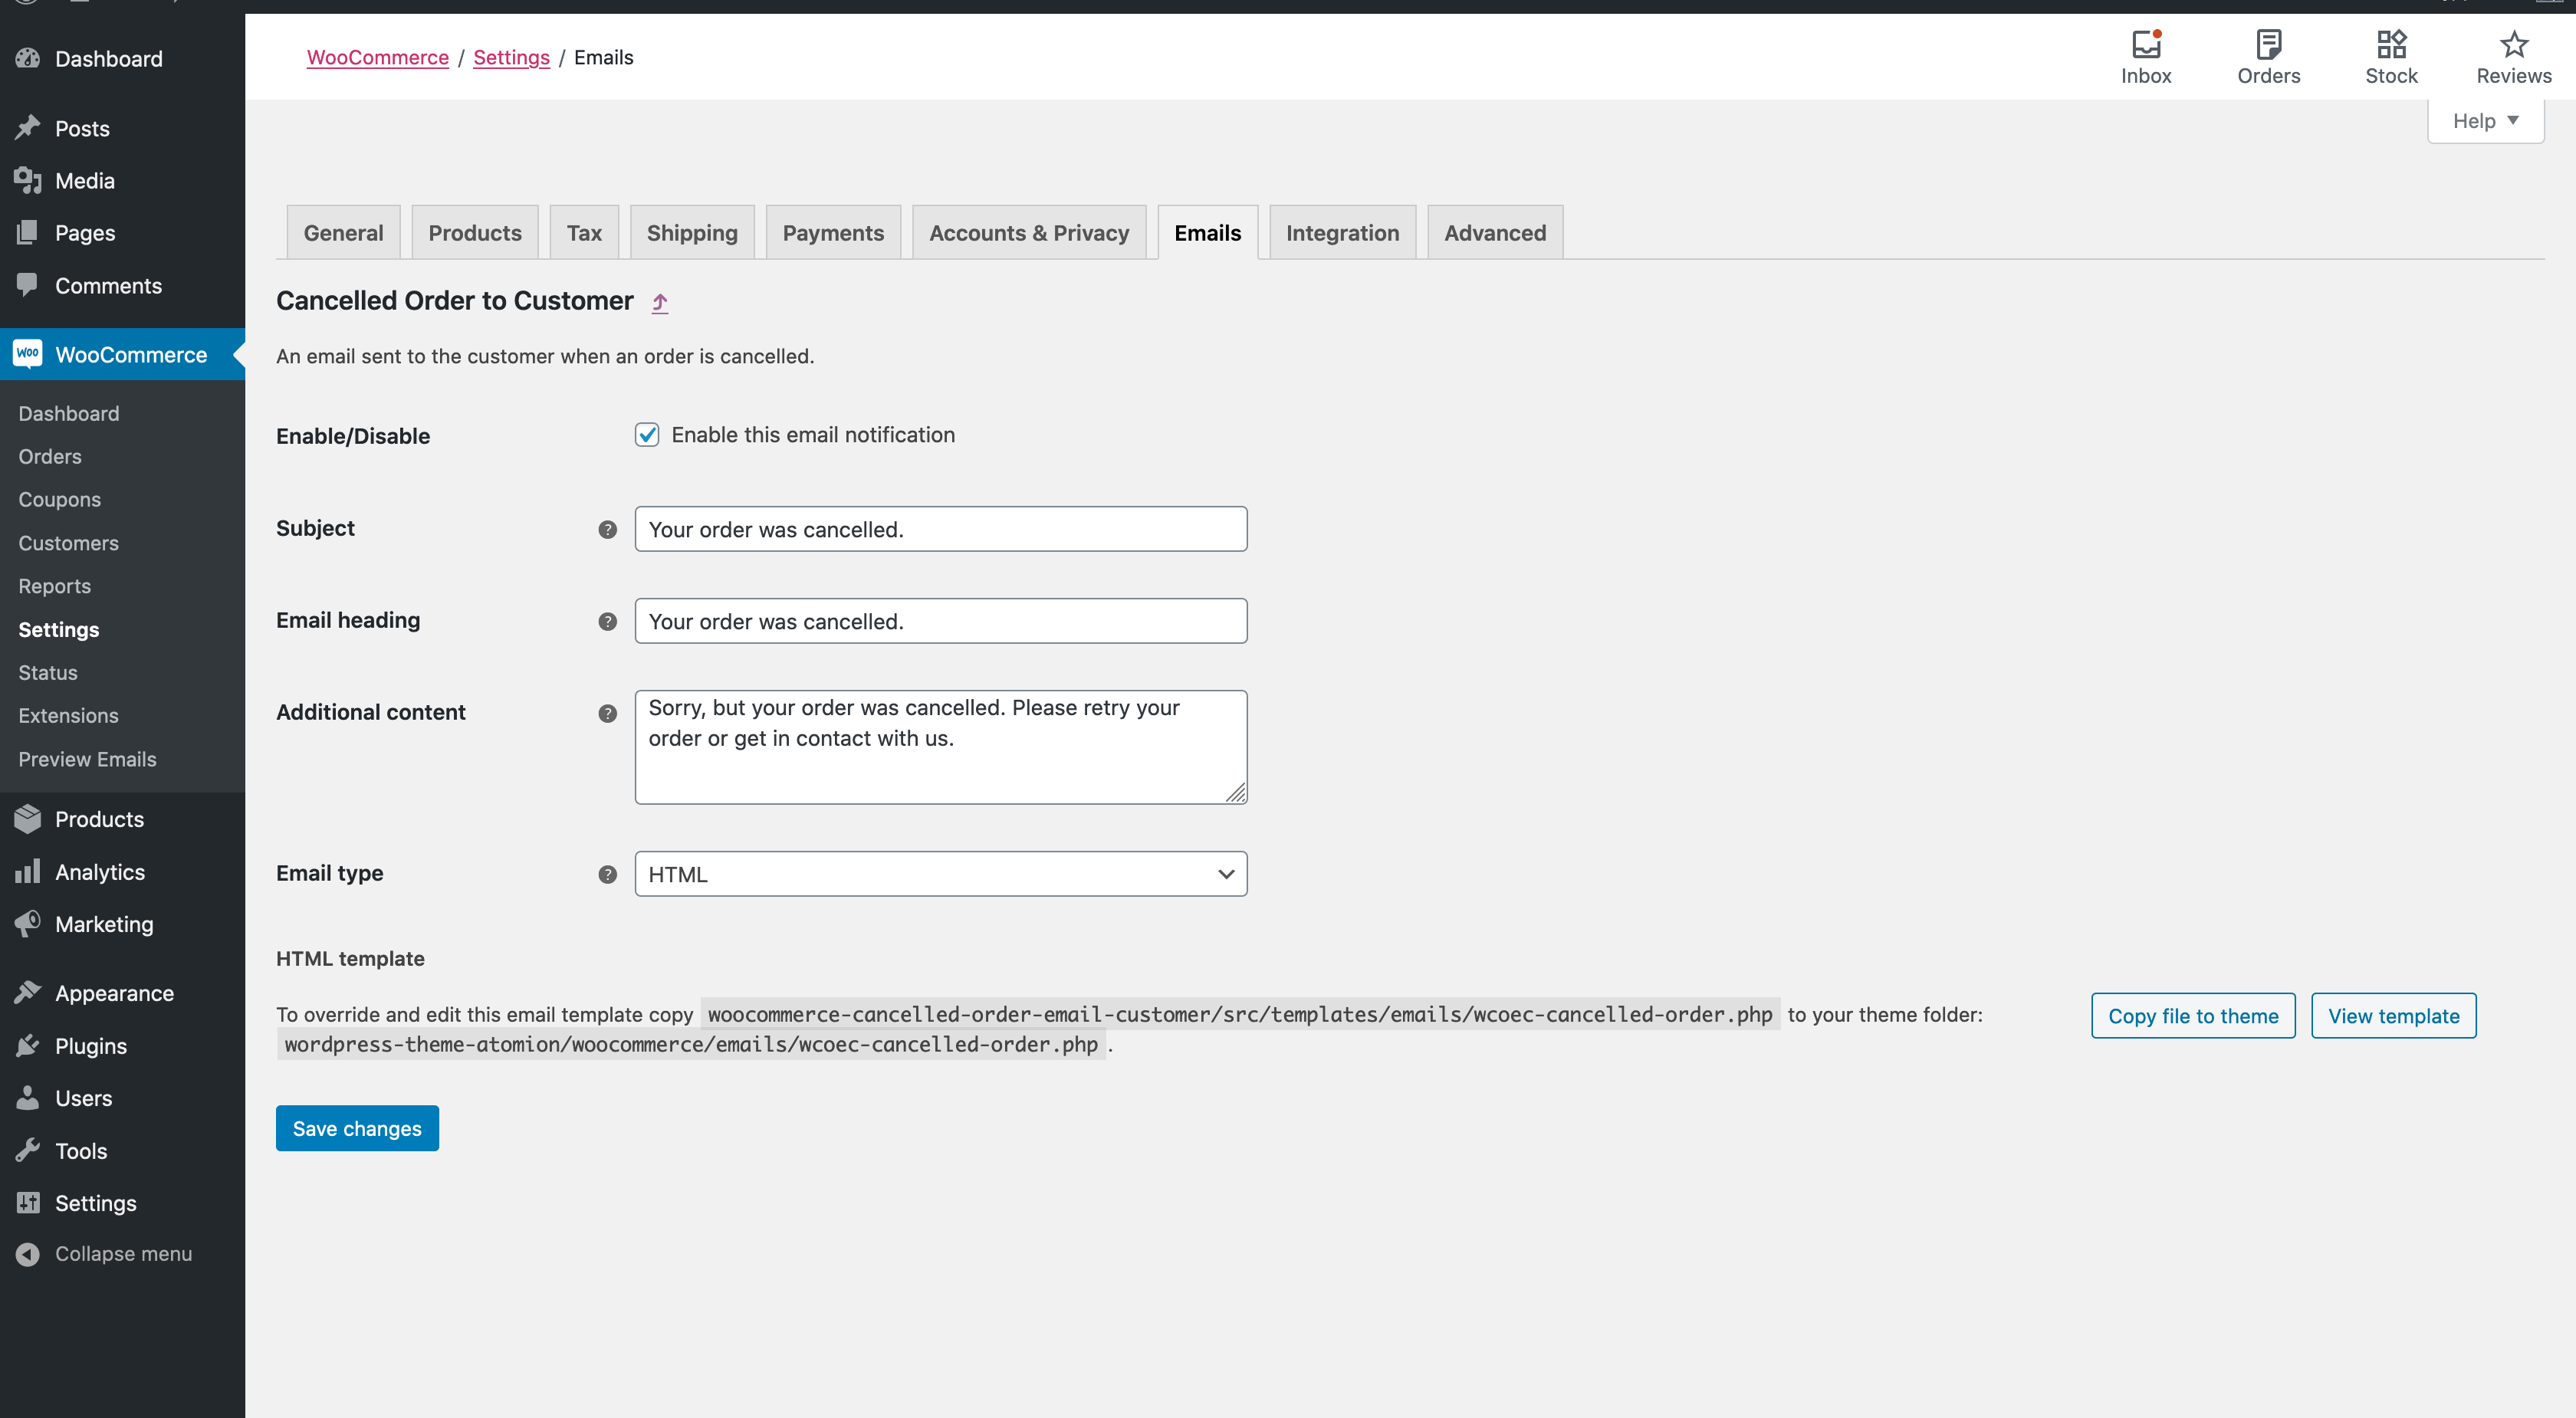Open the Reviews star icon

(2513, 44)
